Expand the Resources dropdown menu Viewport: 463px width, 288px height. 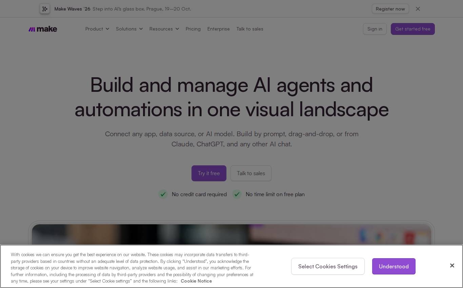click(164, 29)
